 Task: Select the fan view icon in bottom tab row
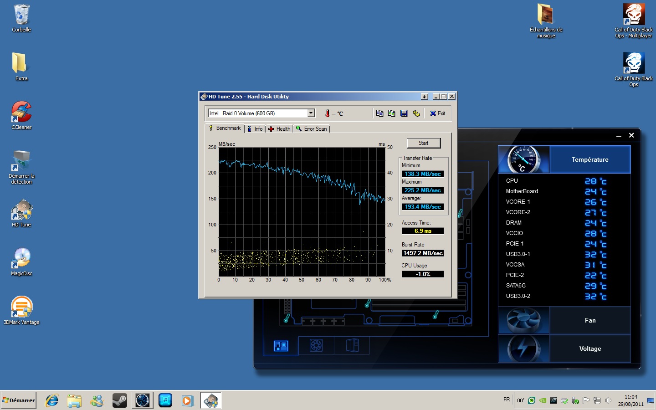pyautogui.click(x=316, y=346)
